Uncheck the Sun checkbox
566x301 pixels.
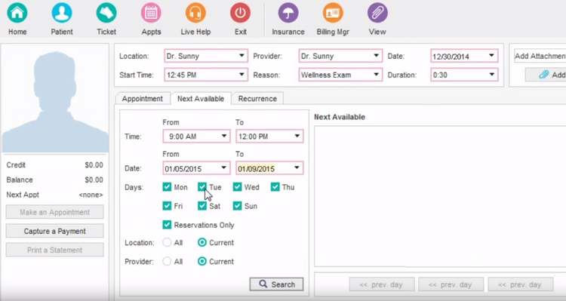click(237, 206)
